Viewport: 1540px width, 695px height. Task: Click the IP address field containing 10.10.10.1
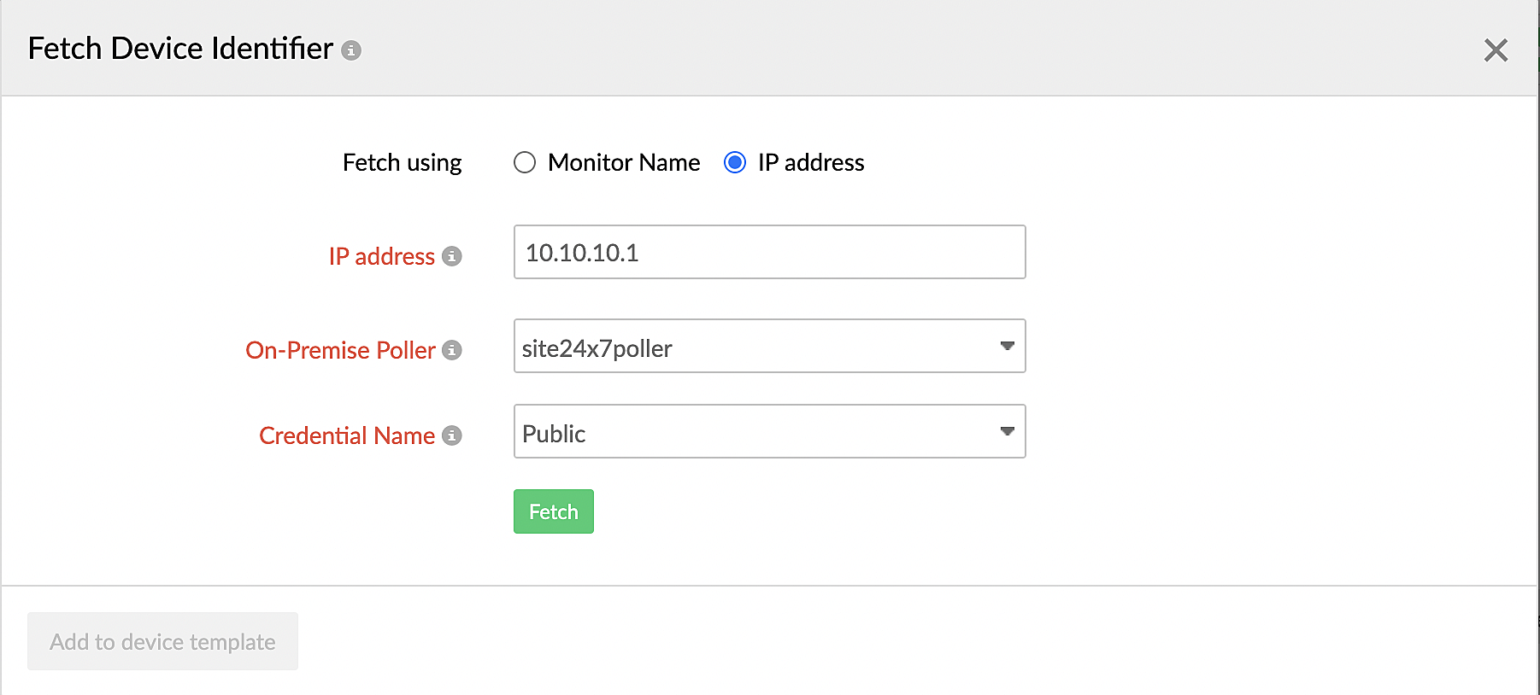(x=769, y=253)
